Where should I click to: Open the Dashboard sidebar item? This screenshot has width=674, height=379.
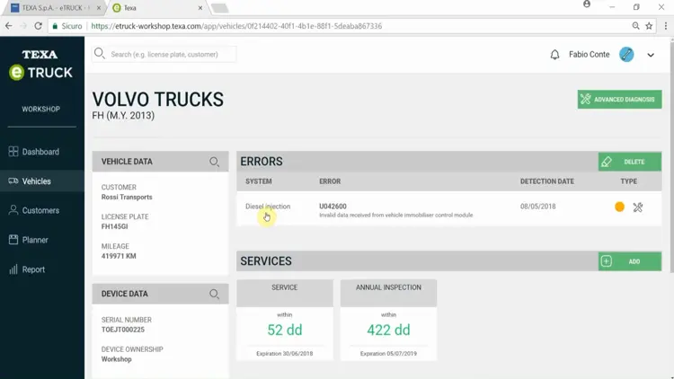click(x=40, y=152)
